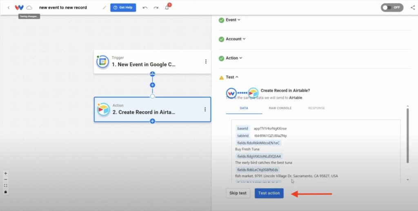The image size is (418, 211).
Task: Click the Skip test button
Action: (238, 193)
